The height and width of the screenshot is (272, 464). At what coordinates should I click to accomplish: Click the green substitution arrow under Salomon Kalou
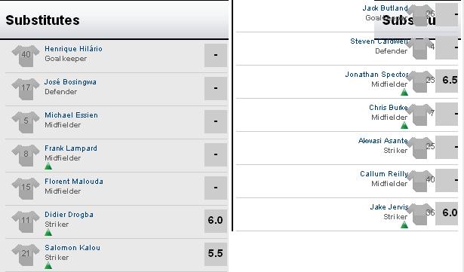point(48,265)
